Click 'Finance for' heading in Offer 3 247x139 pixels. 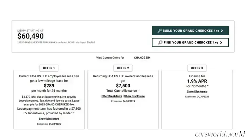pyautogui.click(x=197, y=76)
